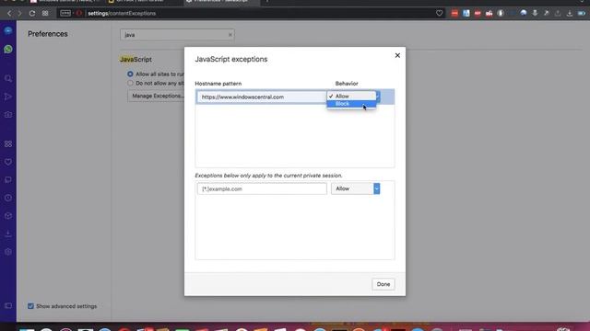Toggle the sidebar panel icon at bottom
The height and width of the screenshot is (331, 590).
pyautogui.click(x=8, y=306)
